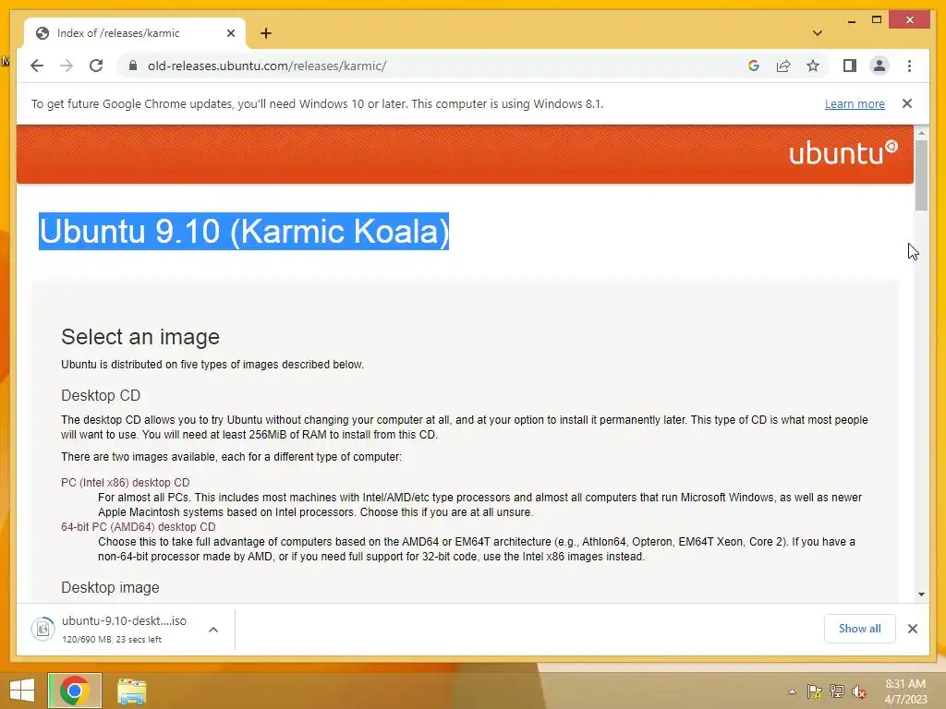Click the Desktop CD subheading

click(101, 395)
